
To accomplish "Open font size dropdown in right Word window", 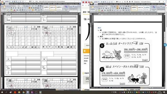I will tap(110, 6).
